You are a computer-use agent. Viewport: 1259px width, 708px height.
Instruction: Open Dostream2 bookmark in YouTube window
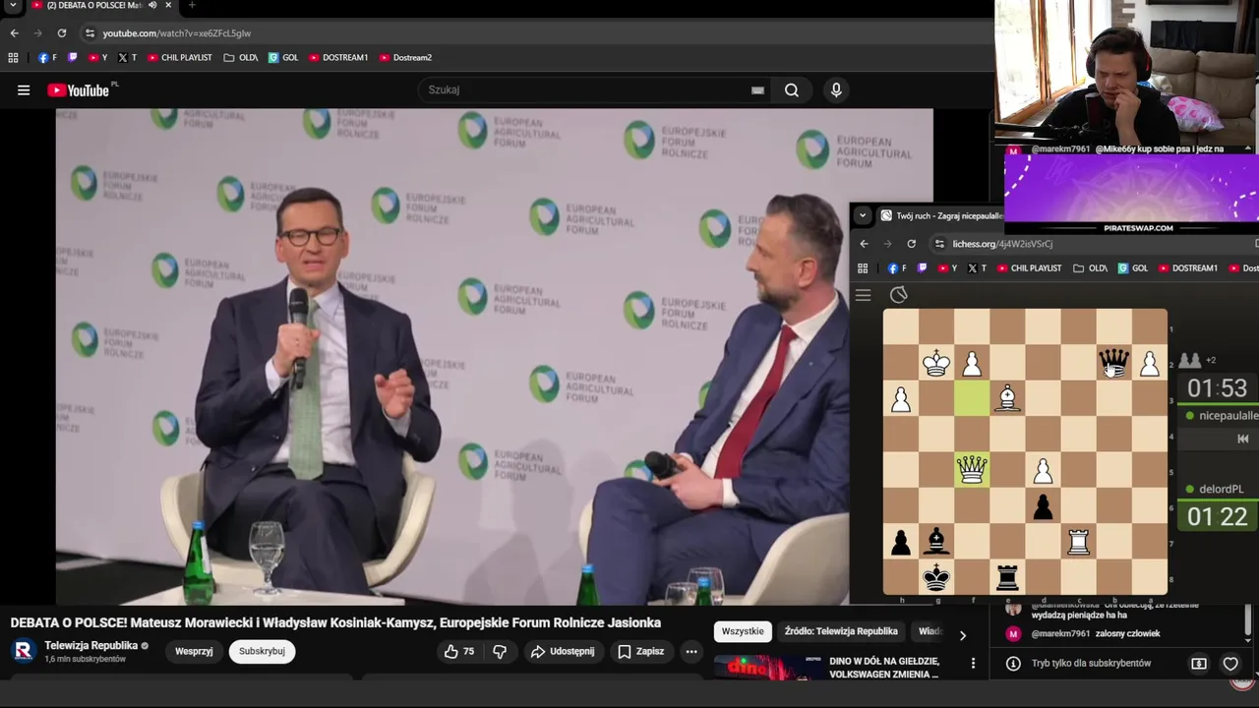405,58
